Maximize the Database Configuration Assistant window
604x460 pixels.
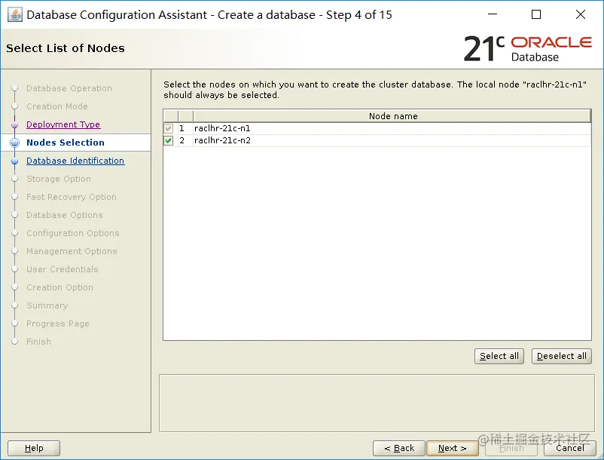coord(535,14)
